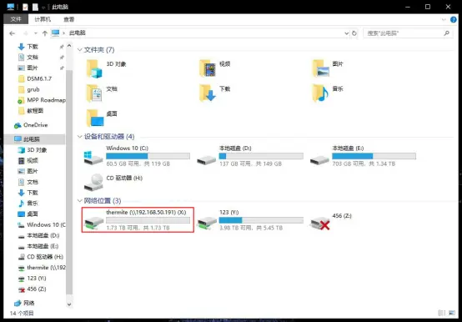This screenshot has width=462, height=322.
Task: Click sidebar scrollbar up arrow
Action: (x=69, y=46)
